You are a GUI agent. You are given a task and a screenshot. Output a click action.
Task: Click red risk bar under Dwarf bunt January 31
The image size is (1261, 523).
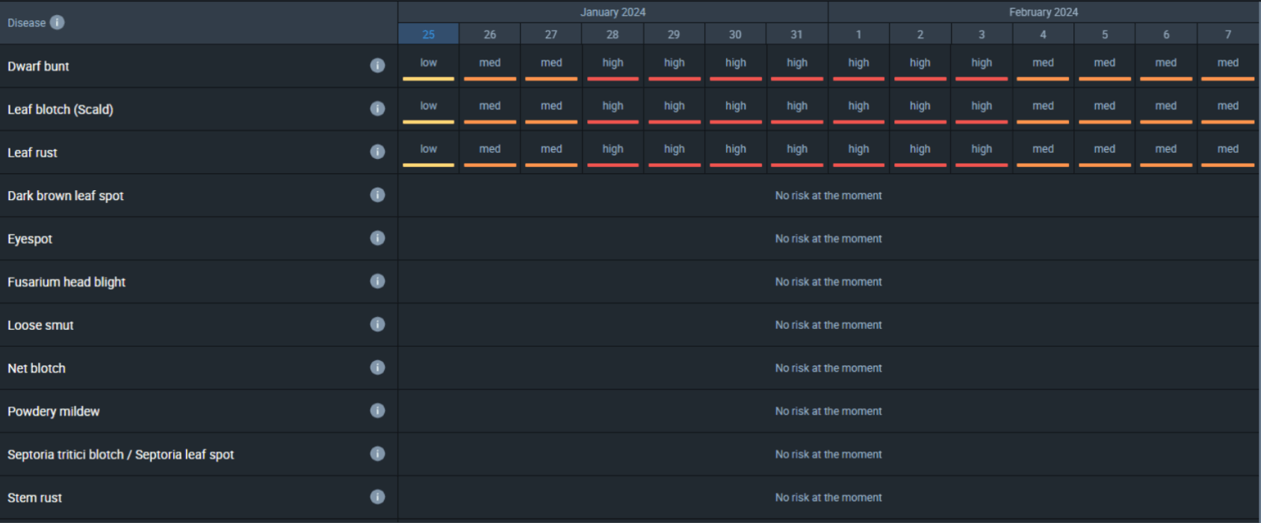pos(797,78)
